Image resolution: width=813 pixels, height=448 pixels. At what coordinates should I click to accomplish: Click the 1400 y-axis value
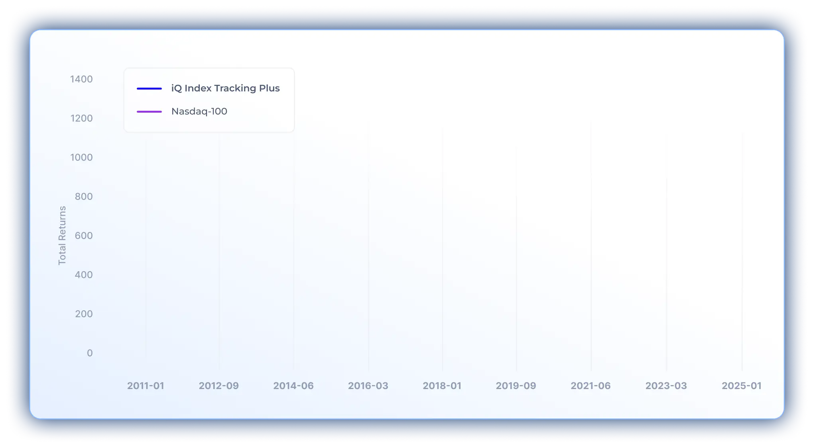point(81,79)
